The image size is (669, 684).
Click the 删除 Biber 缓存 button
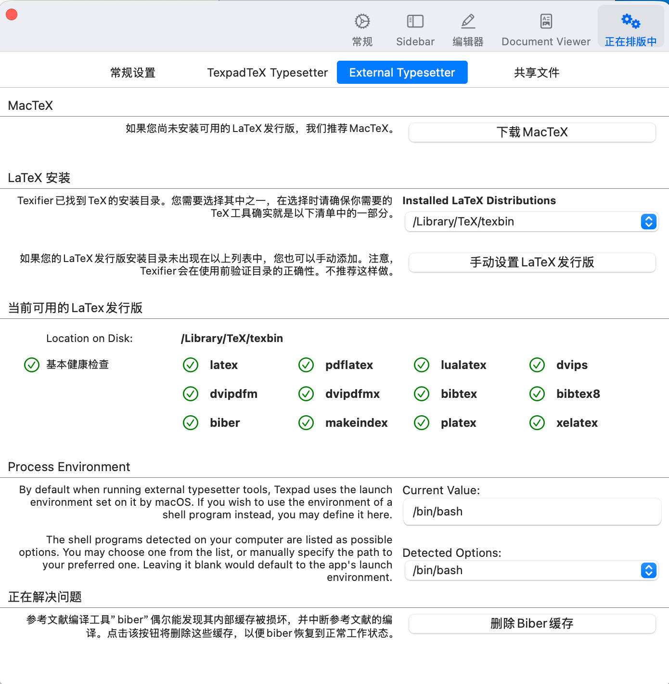click(531, 623)
